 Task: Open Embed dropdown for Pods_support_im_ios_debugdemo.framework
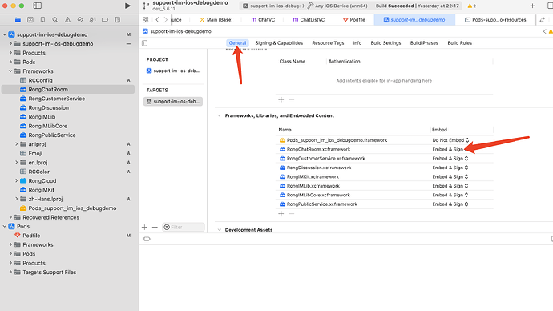(450, 140)
